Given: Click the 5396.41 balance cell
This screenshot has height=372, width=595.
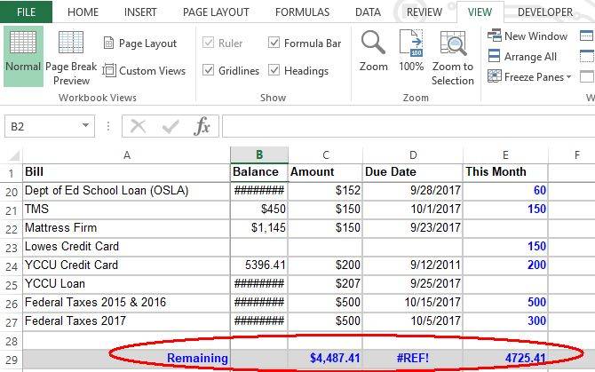Looking at the screenshot, I should pyautogui.click(x=259, y=265).
